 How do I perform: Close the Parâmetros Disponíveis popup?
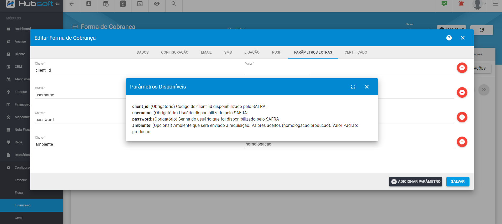click(367, 87)
